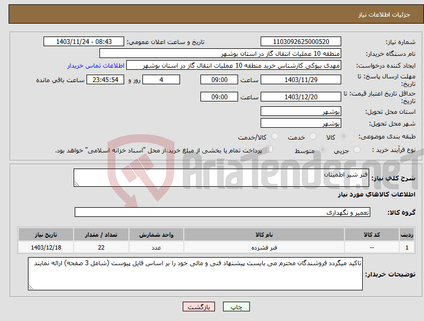Click the price validity hour field

point(219,97)
